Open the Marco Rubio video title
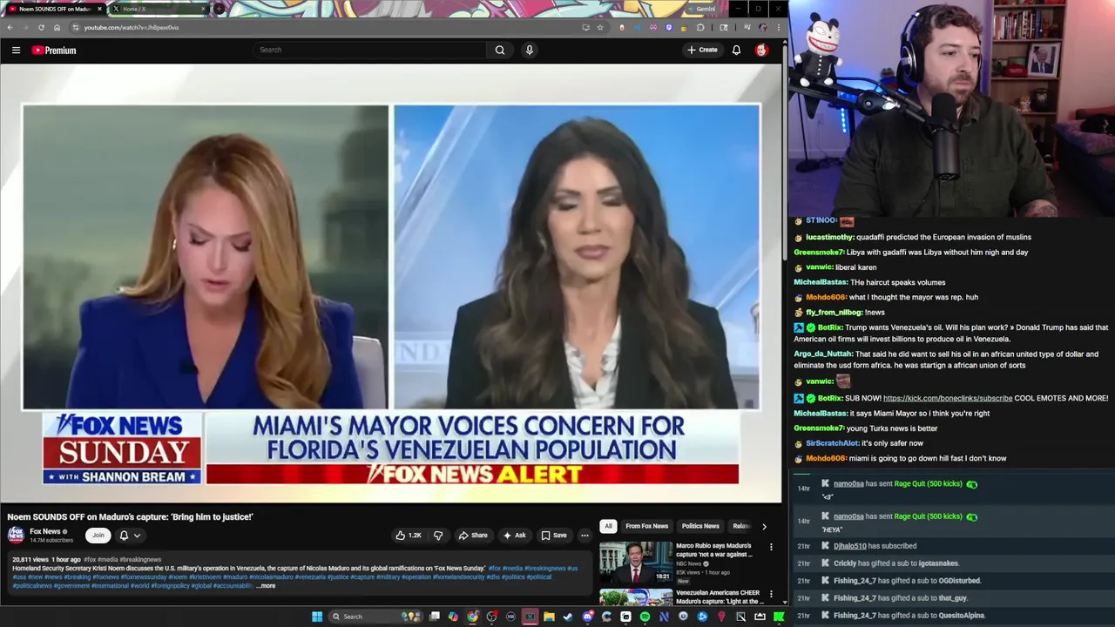 pyautogui.click(x=714, y=549)
